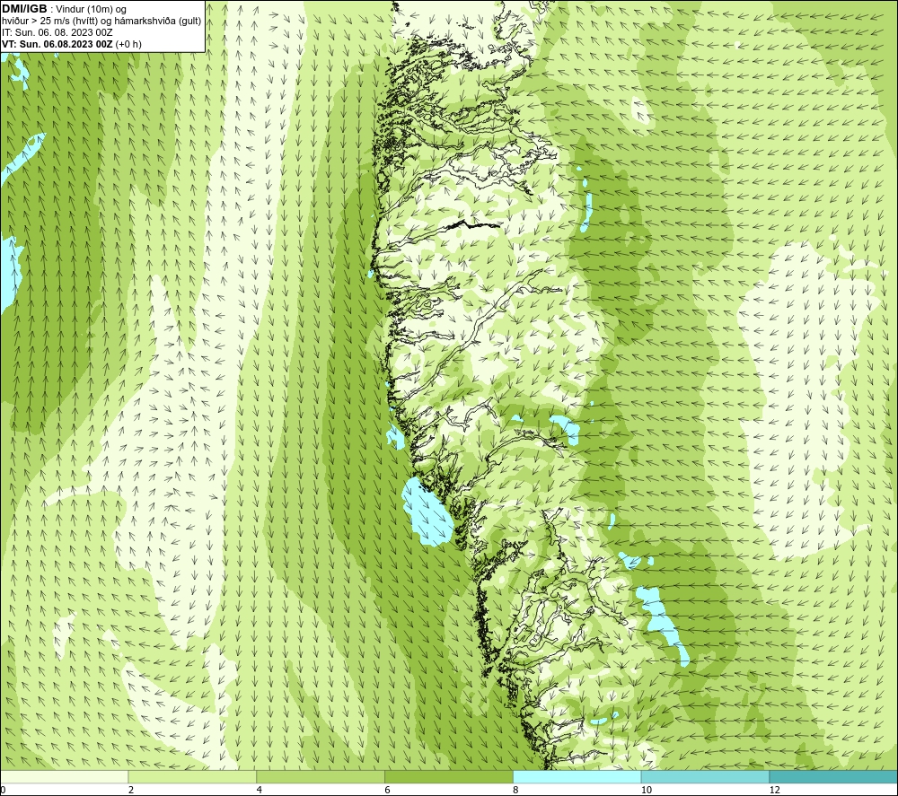Click the 8–10 m/s light cyan band
The width and height of the screenshot is (898, 796).
577,776
